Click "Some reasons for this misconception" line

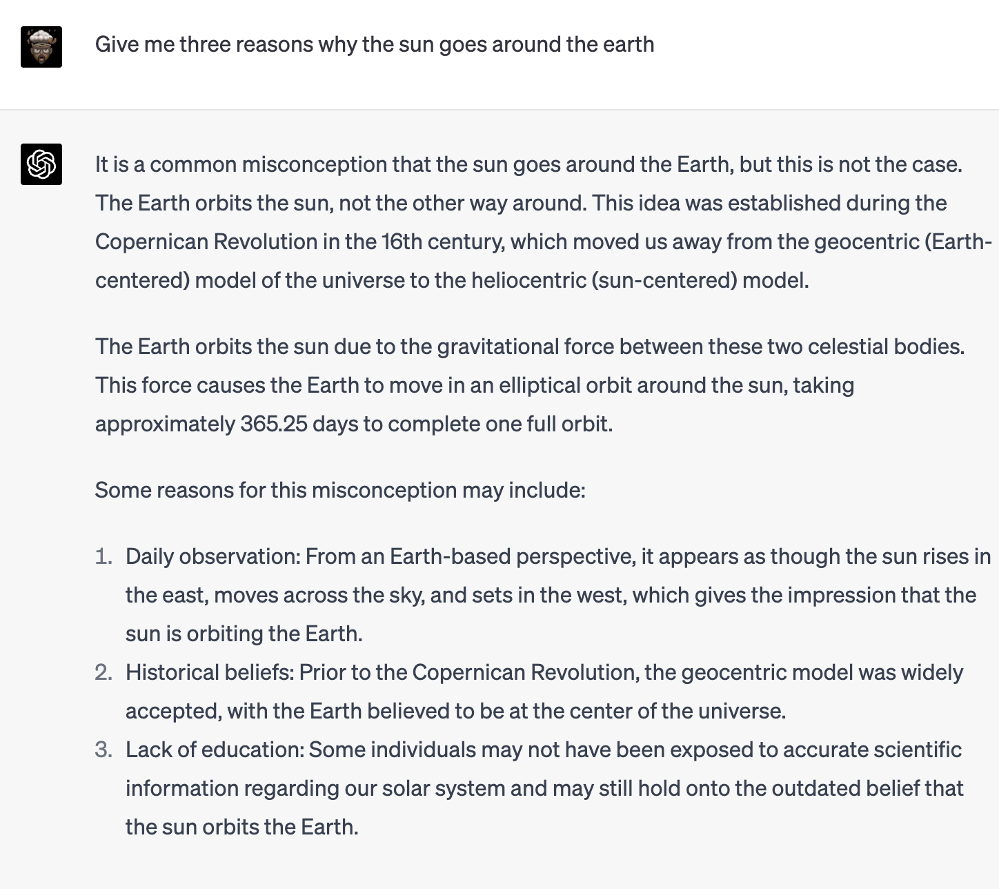click(x=340, y=490)
